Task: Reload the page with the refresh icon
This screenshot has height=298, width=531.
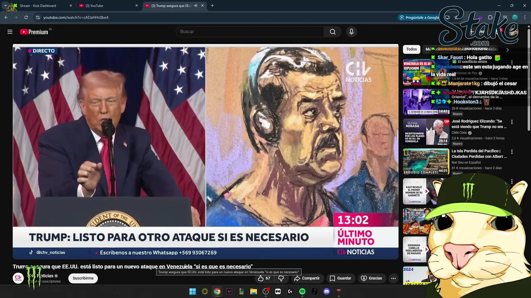Action: [x=26, y=17]
